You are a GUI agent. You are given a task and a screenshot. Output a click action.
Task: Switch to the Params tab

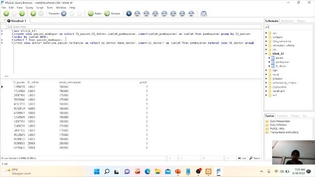click(295, 116)
